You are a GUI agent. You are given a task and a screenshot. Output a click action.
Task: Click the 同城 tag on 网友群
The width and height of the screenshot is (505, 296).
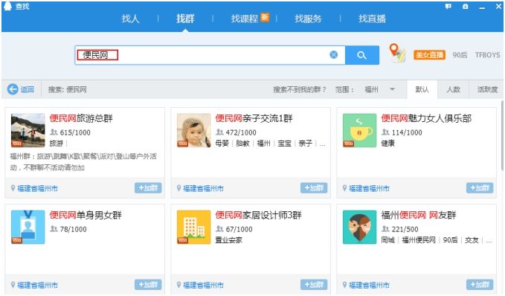coord(387,240)
